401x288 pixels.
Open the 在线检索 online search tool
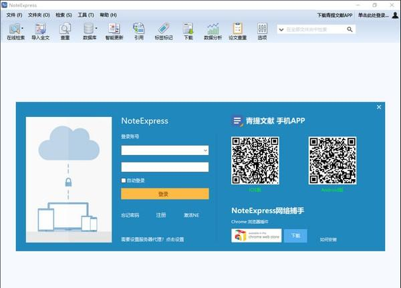[x=15, y=31]
